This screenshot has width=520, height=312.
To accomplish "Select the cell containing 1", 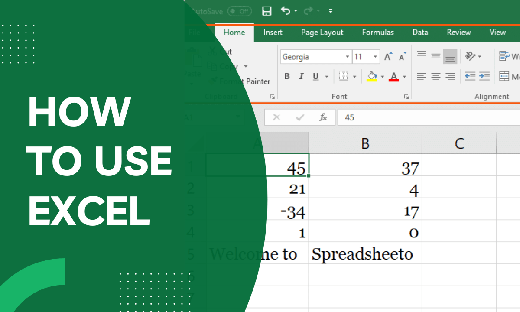I will tap(257, 231).
